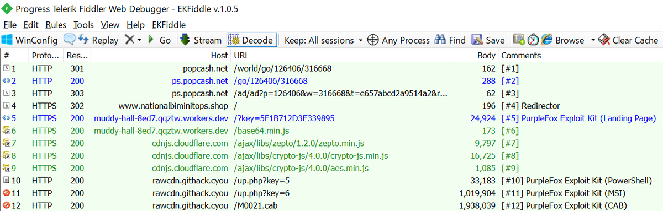Open the Help menu
The width and height of the screenshot is (663, 211).
click(x=135, y=25)
